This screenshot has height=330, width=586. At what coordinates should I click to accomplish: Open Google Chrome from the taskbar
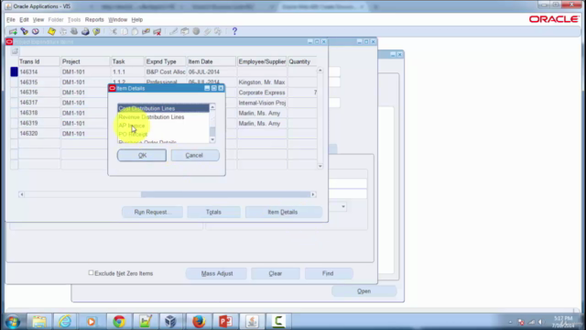(119, 322)
